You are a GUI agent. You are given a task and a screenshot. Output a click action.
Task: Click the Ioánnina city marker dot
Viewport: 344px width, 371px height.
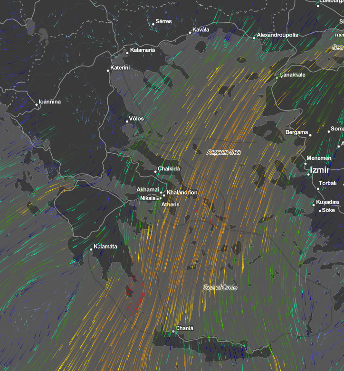click(x=37, y=104)
